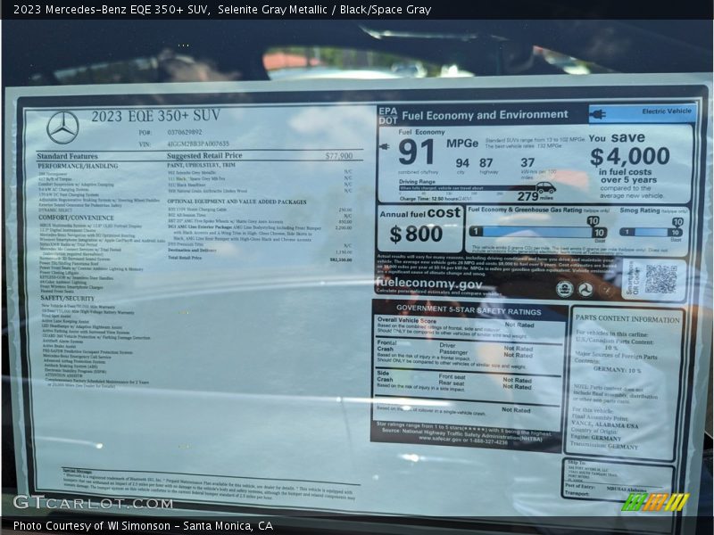
Task: Click the Mercedes-Benz star logo
Action: (x=62, y=128)
